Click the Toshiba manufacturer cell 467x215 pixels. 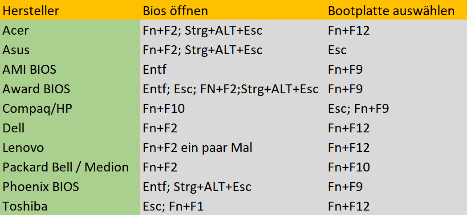(x=25, y=206)
